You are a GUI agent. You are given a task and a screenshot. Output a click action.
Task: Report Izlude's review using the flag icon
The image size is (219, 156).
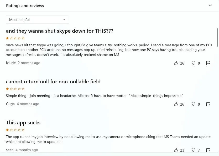[208, 63]
